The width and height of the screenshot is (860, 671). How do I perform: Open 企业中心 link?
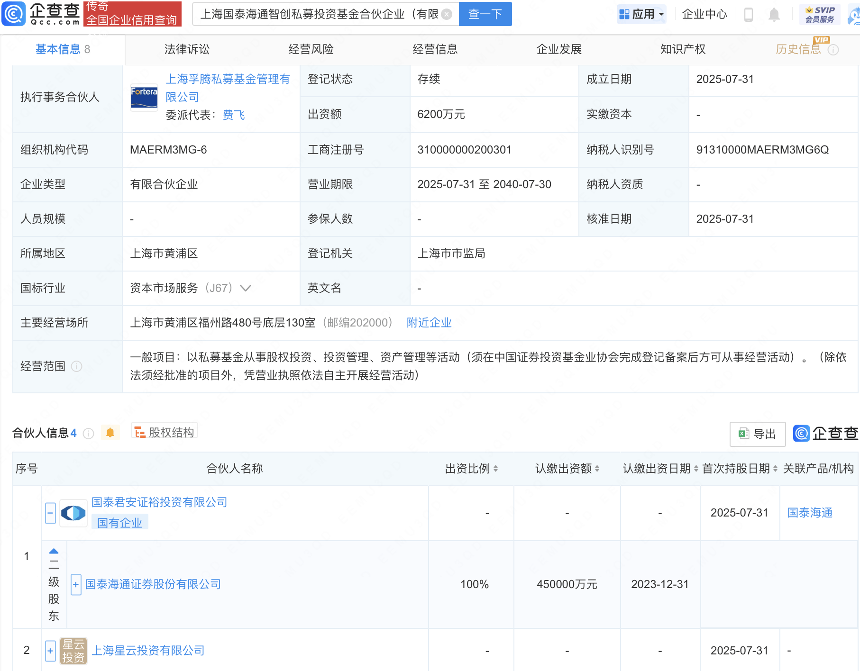(704, 14)
